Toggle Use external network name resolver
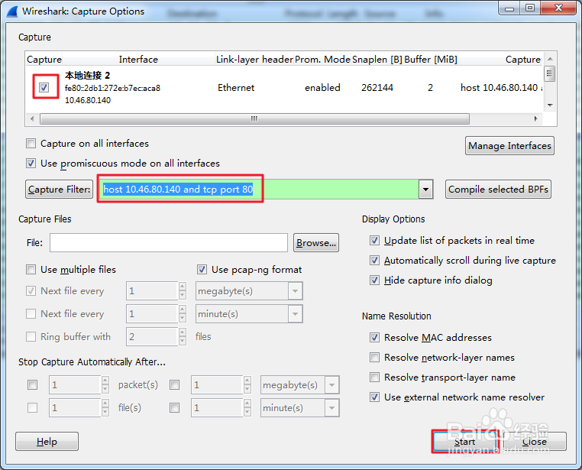The width and height of the screenshot is (582, 470). click(x=374, y=397)
